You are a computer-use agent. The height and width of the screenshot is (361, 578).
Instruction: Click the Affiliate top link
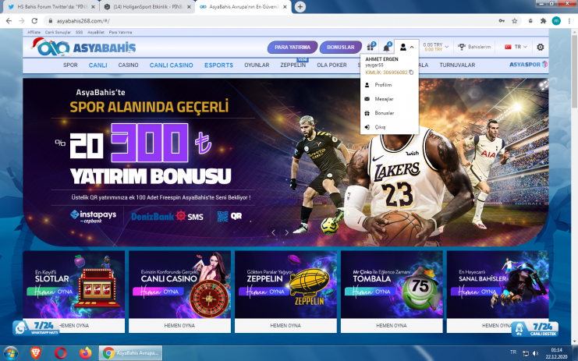(34, 32)
